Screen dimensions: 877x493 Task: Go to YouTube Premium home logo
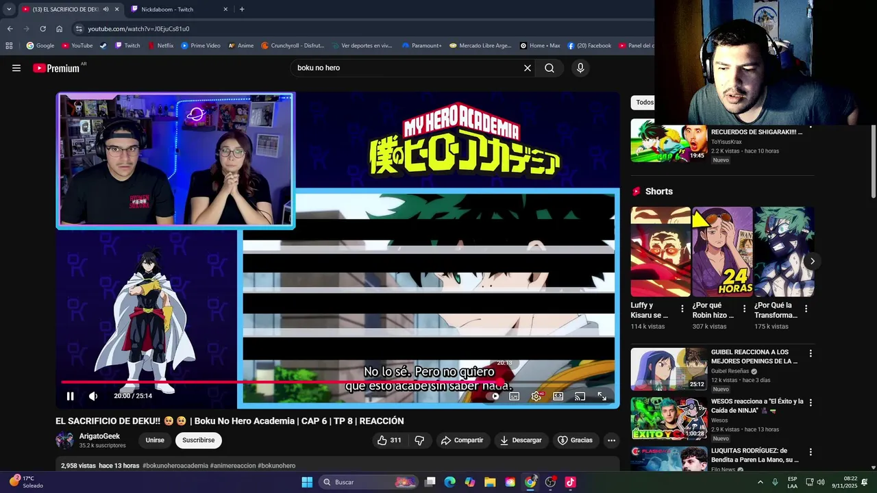56,68
